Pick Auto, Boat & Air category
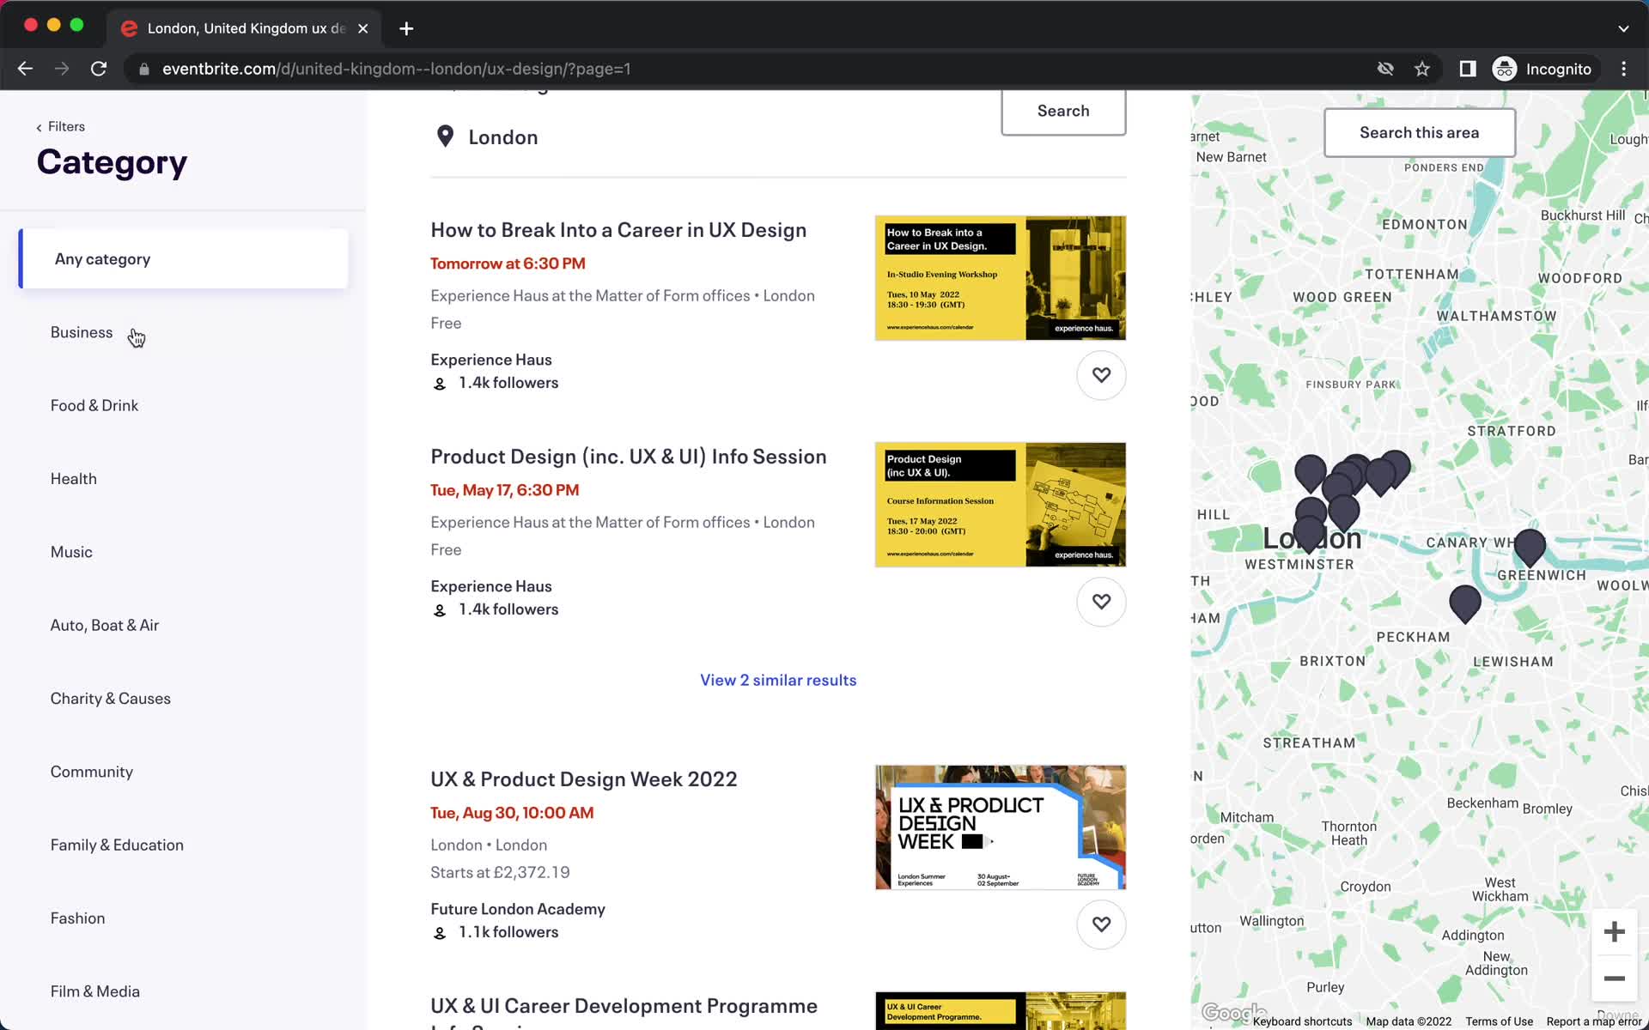The image size is (1649, 1030). (x=105, y=625)
